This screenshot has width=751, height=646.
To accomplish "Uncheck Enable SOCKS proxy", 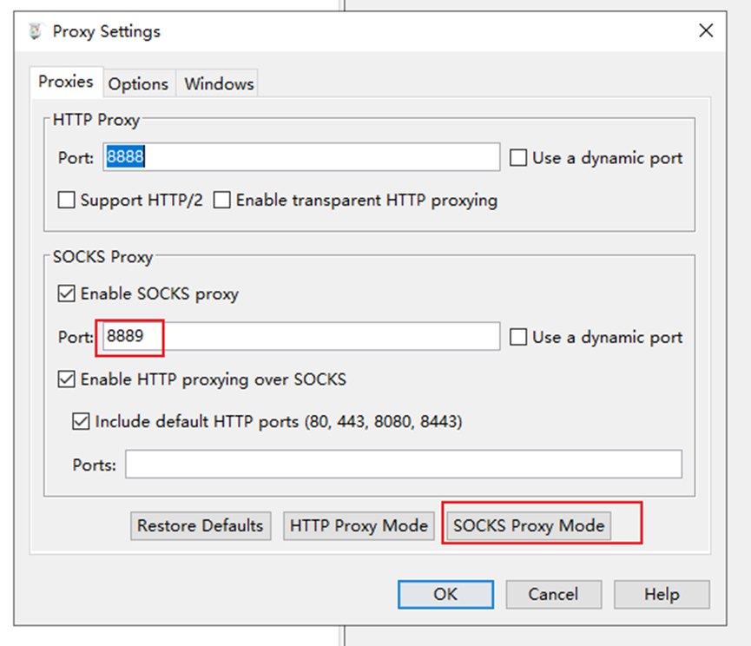I will tap(67, 293).
